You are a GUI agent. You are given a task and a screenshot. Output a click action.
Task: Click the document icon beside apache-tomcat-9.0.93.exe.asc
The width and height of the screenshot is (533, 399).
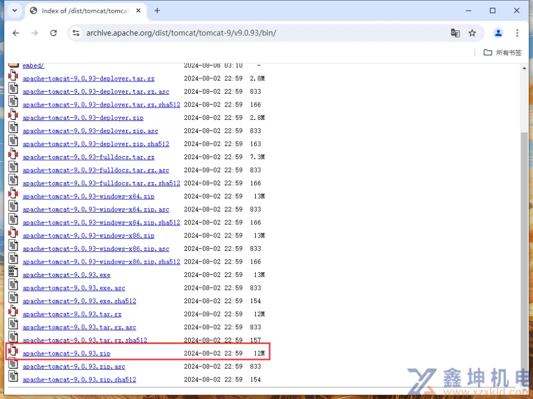(13, 284)
